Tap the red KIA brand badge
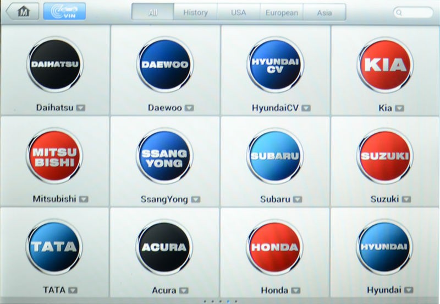This screenshot has width=440, height=304. point(385,65)
